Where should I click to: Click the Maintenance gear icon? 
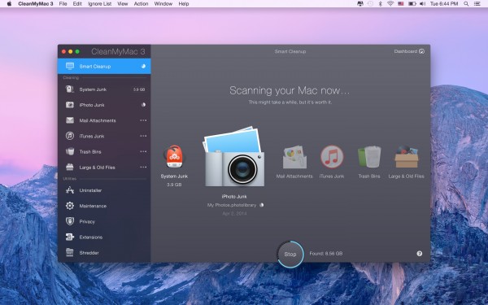point(70,206)
